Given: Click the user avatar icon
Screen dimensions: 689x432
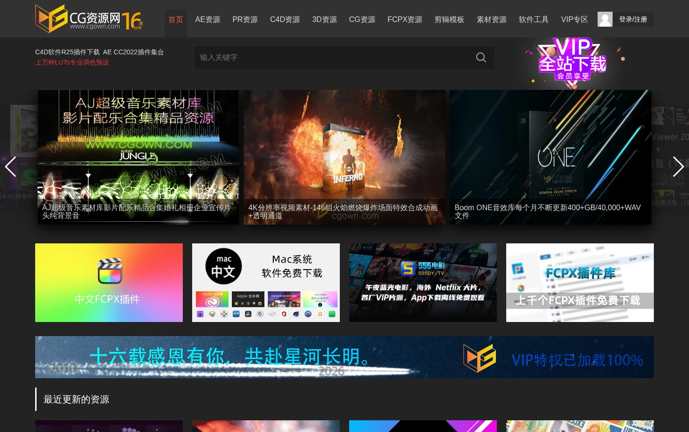Looking at the screenshot, I should pos(605,19).
